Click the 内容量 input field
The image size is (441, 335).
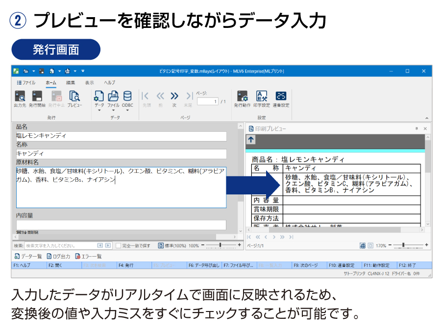point(121,225)
